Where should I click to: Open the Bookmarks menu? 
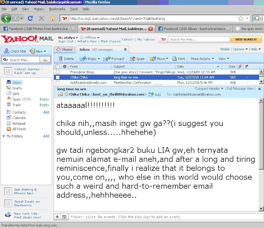pos(57,9)
